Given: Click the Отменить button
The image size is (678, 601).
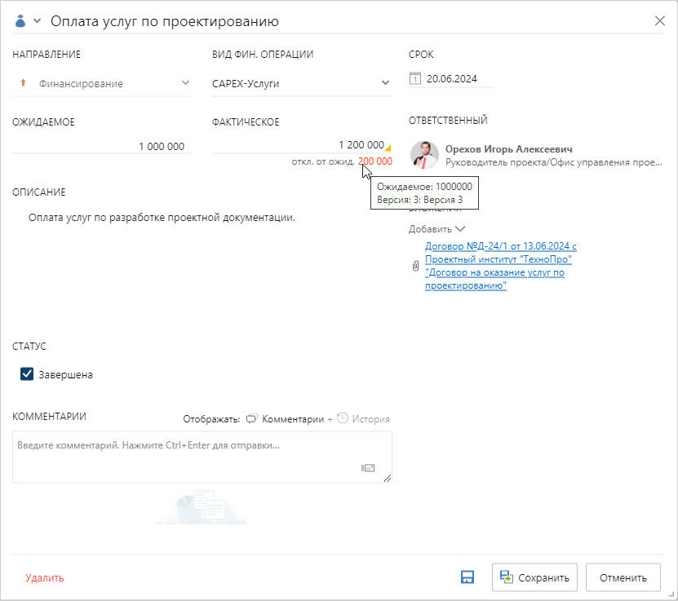Looking at the screenshot, I should pos(623,577).
